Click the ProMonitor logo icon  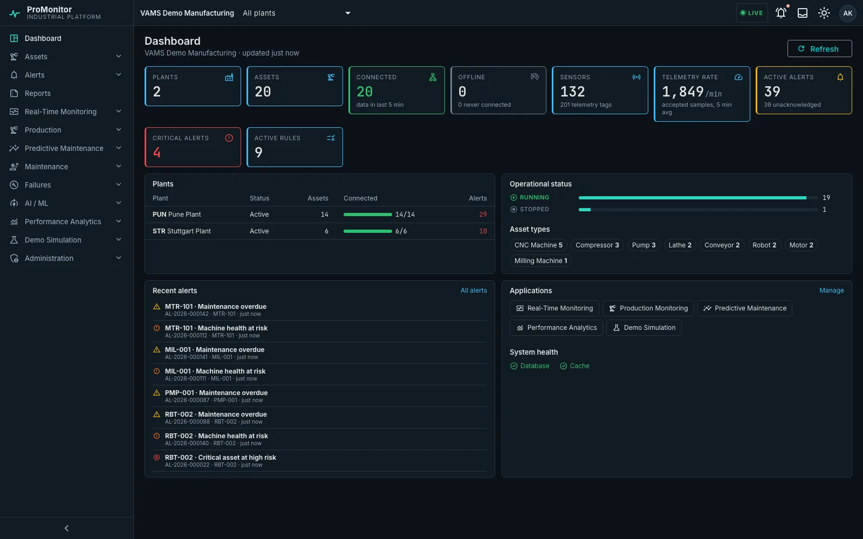[x=15, y=13]
